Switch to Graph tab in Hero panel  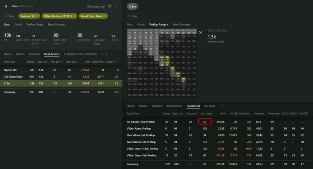pos(18,24)
